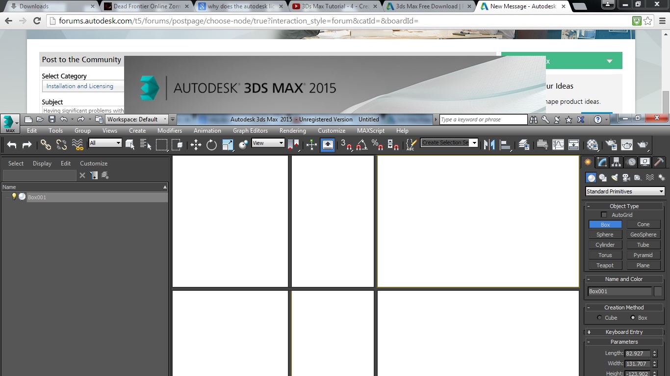Activate the Select and Move tool
Screen dimensions: 670x376
pos(196,144)
